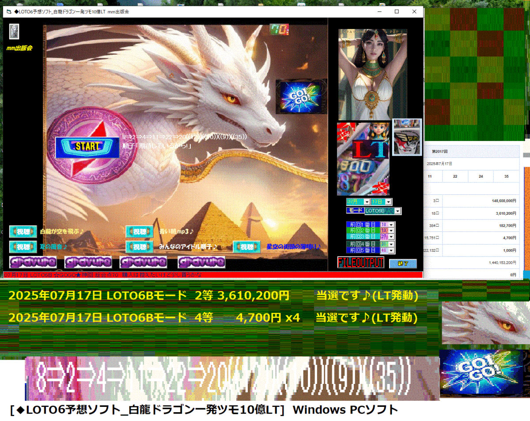The image size is (530, 421).
Task: Click the 終了 exit button
Action: point(403,264)
